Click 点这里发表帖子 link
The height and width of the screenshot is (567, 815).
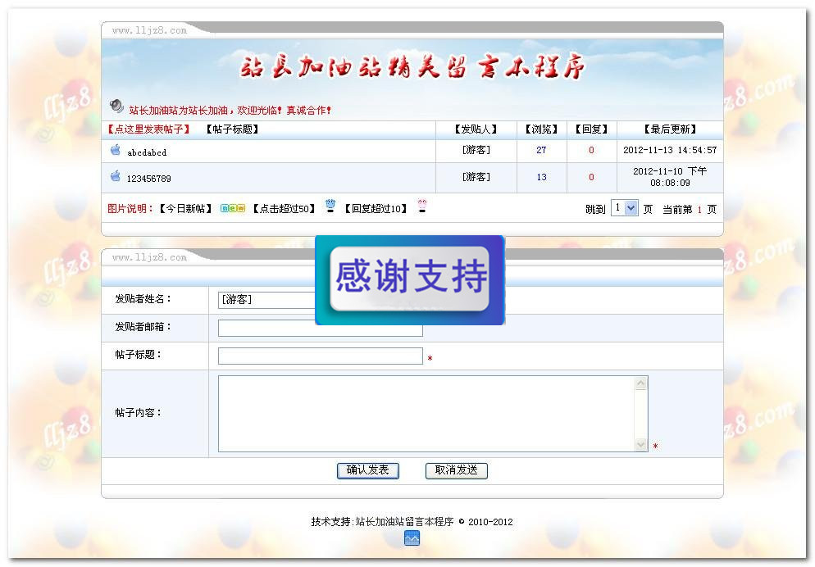pyautogui.click(x=148, y=129)
